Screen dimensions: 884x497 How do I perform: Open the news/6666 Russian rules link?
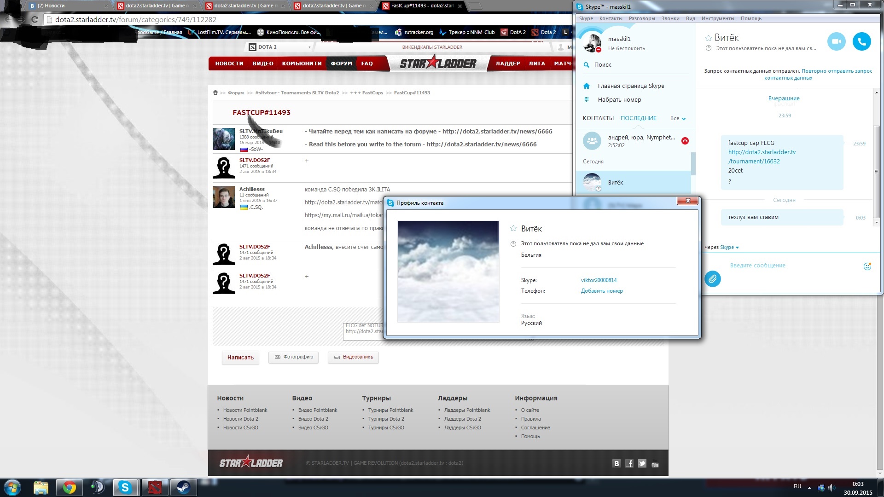[x=497, y=131]
